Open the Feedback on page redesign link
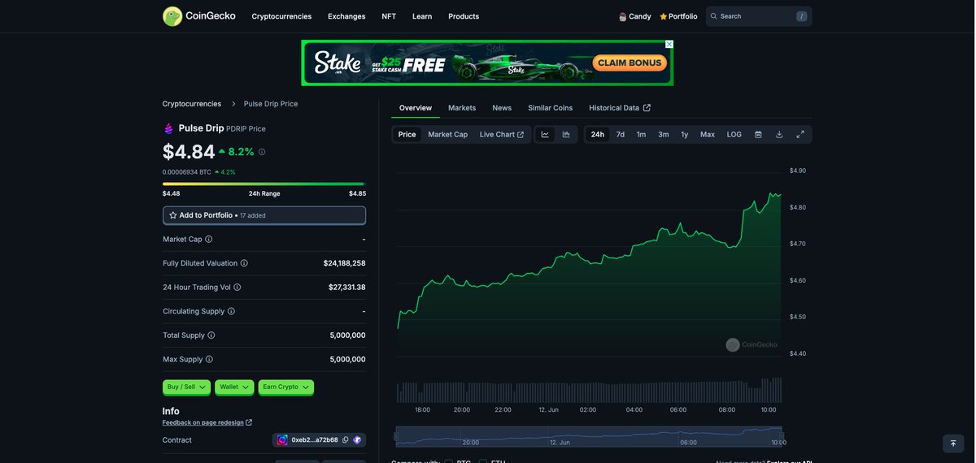Viewport: 976px width, 463px height. (x=207, y=422)
